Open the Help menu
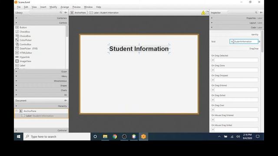278x156 pixels. [x=99, y=7]
